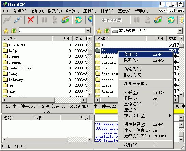Click remote list horizontal scrollbar right arrow

(84, 100)
